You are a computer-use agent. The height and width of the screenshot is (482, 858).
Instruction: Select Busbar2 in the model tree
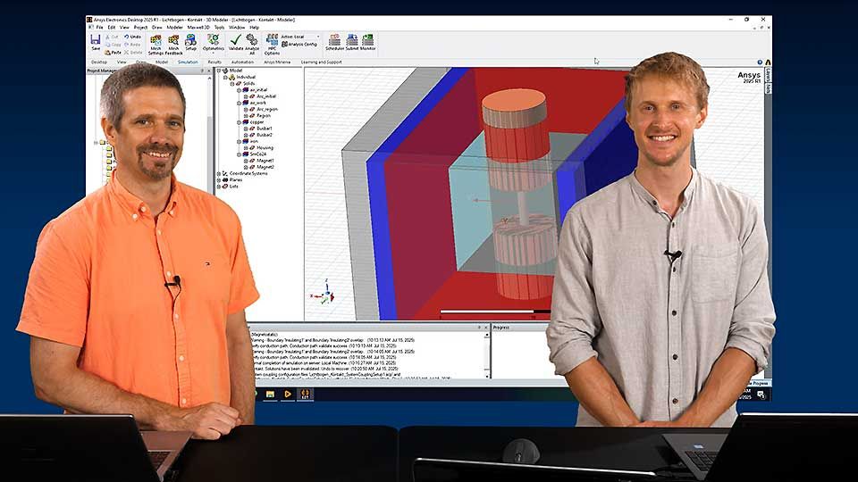coord(265,135)
